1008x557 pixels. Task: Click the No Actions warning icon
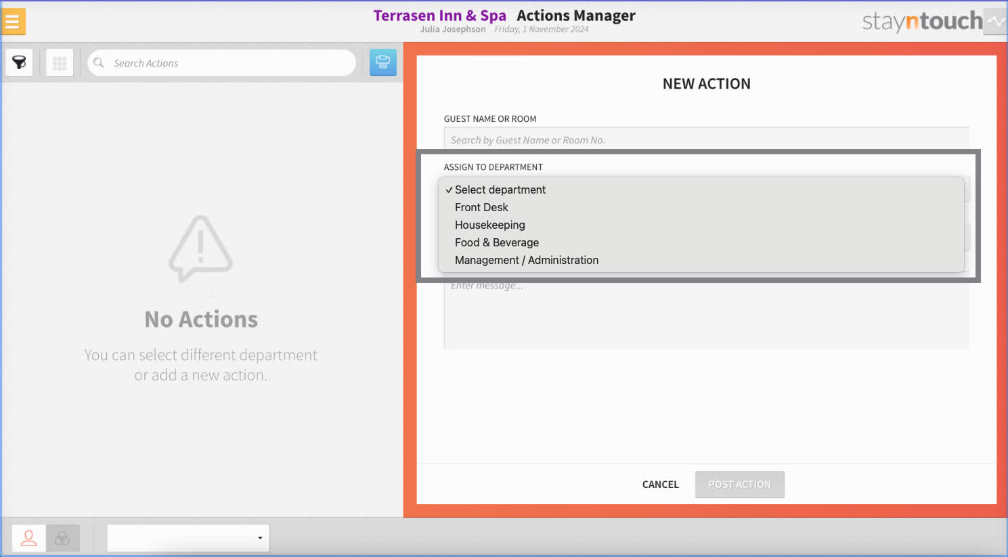[200, 248]
